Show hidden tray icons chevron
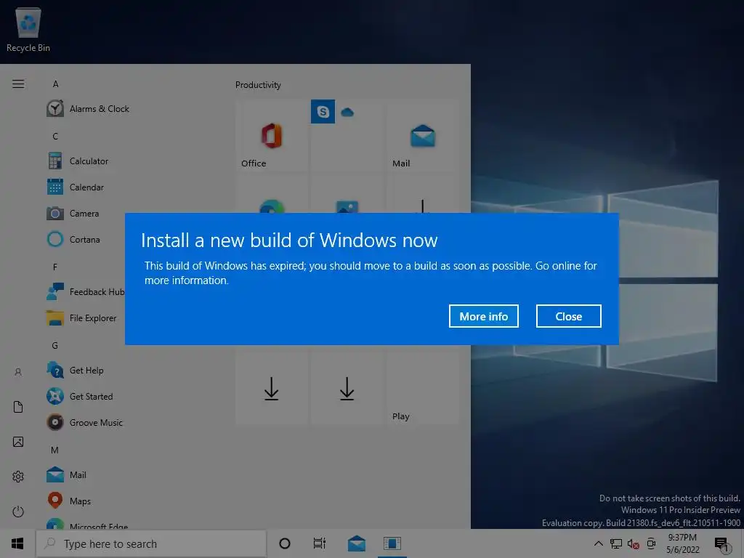This screenshot has height=558, width=744. 599,543
